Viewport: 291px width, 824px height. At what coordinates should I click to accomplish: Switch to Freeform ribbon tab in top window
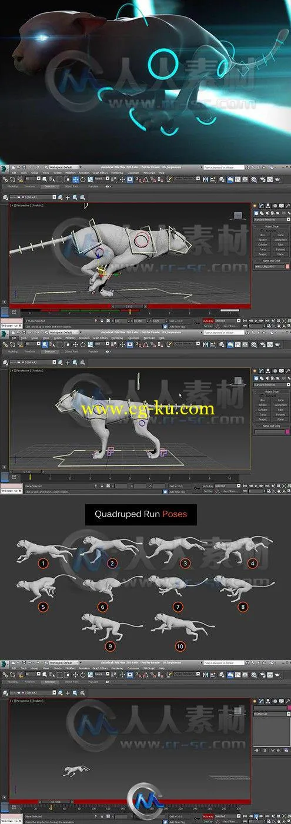pos(29,186)
